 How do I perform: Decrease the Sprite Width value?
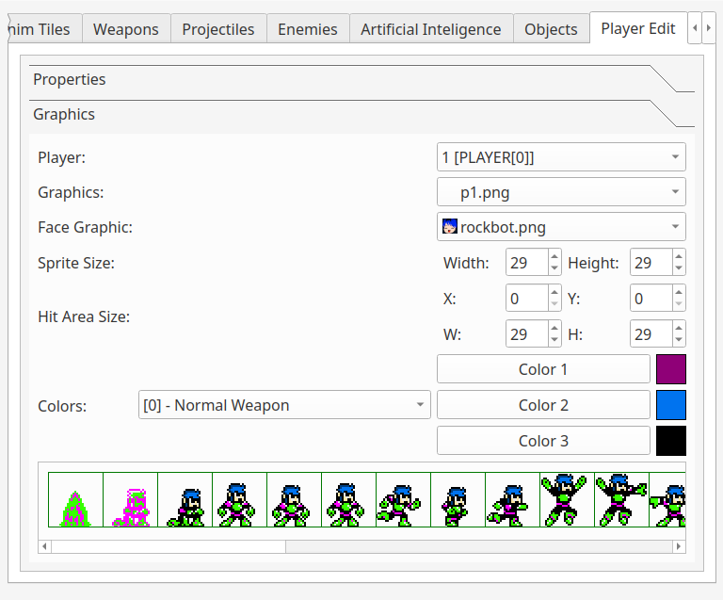554,268
